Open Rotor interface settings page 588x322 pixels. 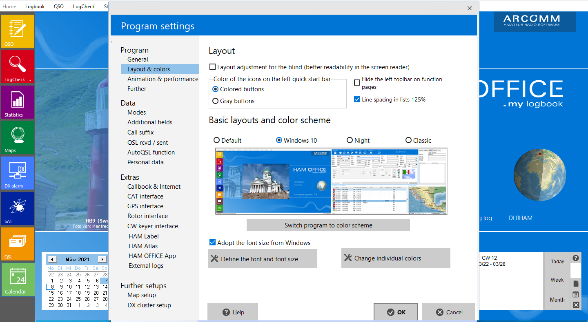pos(147,216)
